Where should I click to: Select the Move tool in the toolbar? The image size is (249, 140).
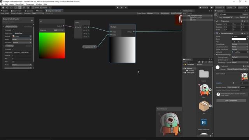pyautogui.click(x=7, y=7)
